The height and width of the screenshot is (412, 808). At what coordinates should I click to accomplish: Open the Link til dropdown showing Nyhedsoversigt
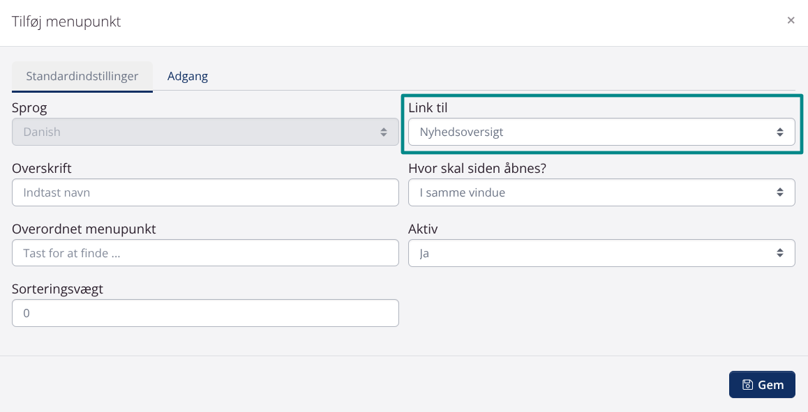click(x=593, y=132)
